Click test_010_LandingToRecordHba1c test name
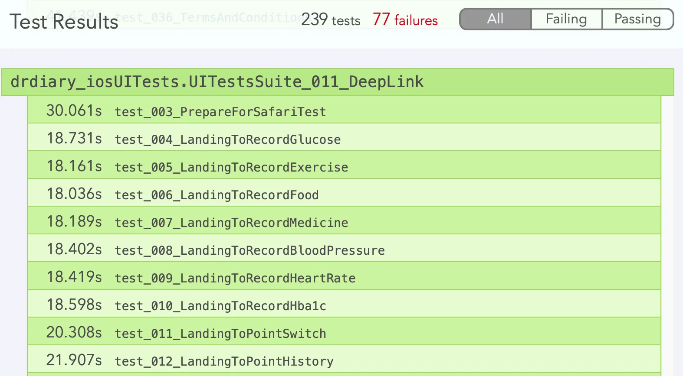 (x=220, y=306)
